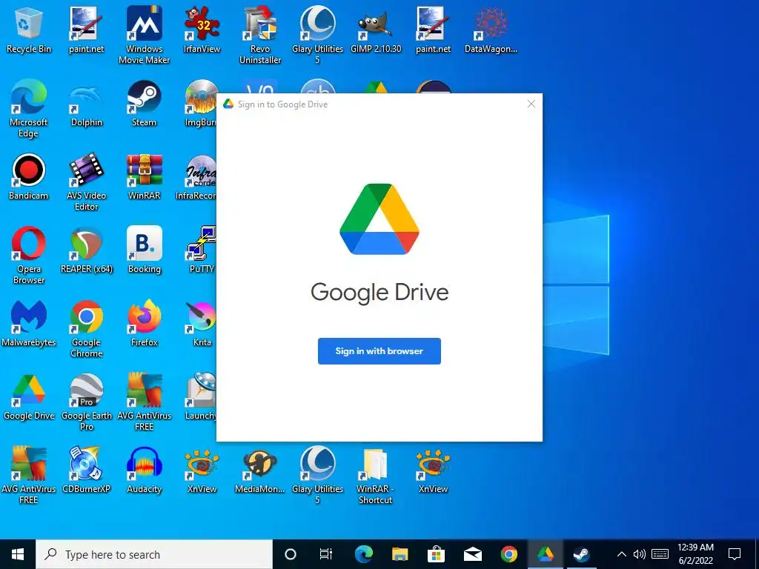
Task: Select the Windows Movie Maker icon
Action: (145, 36)
